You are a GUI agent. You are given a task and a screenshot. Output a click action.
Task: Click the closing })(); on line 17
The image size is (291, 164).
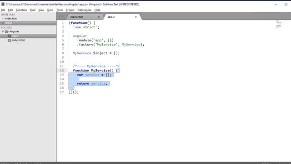tap(74, 92)
